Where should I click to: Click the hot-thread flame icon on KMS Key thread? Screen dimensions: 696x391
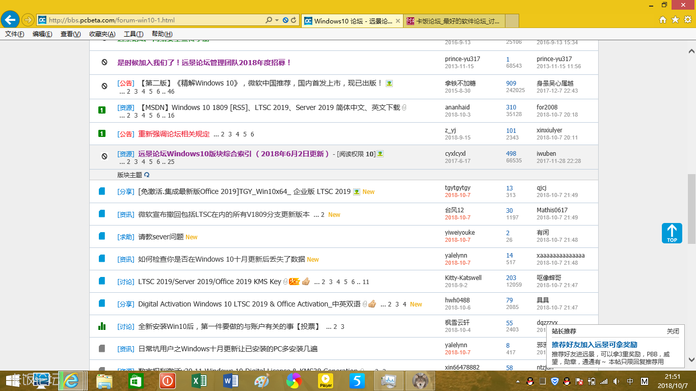point(294,281)
